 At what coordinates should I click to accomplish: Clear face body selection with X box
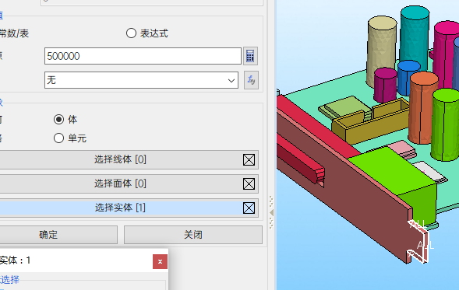[x=249, y=184]
